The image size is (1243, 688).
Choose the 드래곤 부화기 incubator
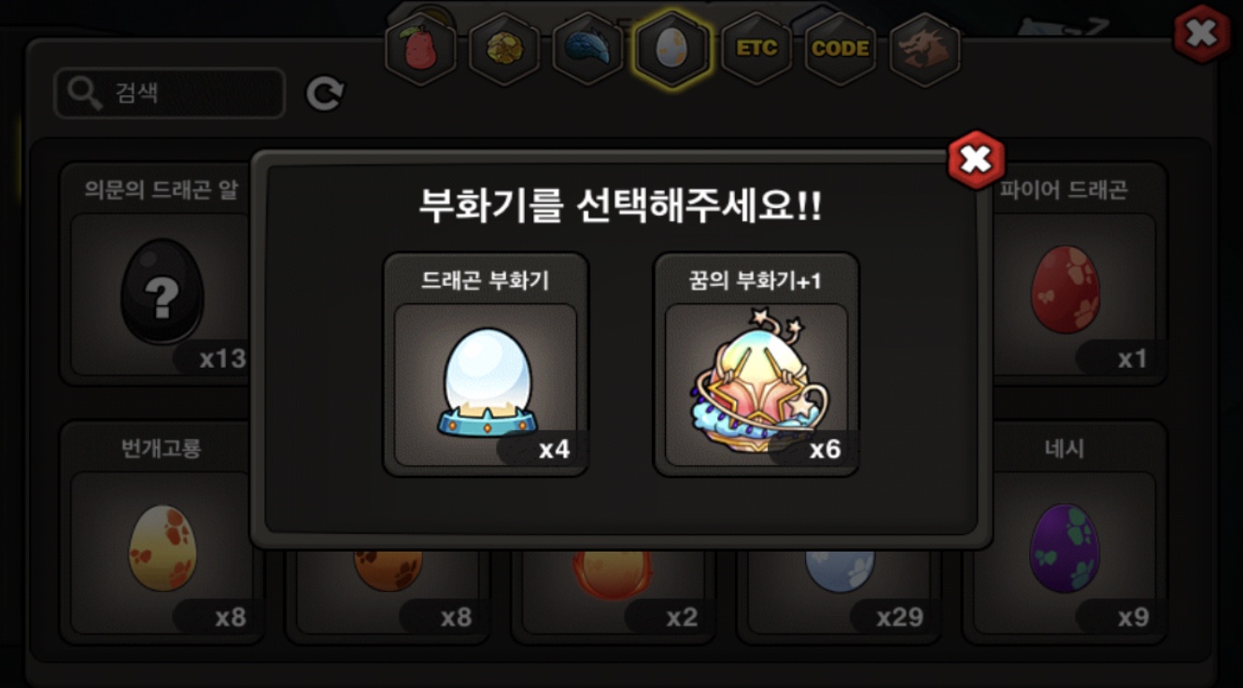point(486,364)
